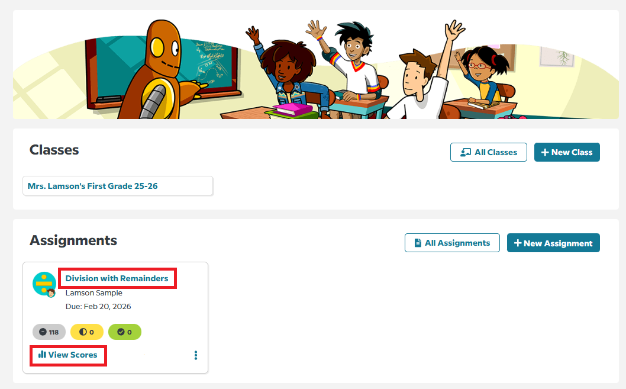
Task: Click the plus icon in the New Class button
Action: [x=545, y=152]
